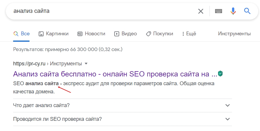Viewport: 260px width, 131px height.
Task: Expand Проводится ли SEO проверка сайта question
Action: pyautogui.click(x=122, y=119)
